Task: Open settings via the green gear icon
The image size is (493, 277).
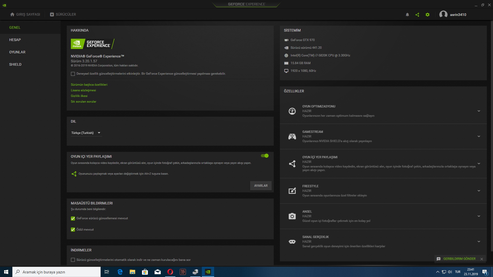Action: 428,15
